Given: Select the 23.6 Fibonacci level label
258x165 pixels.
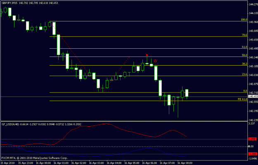Looking at the screenshot, I should coord(244,74).
